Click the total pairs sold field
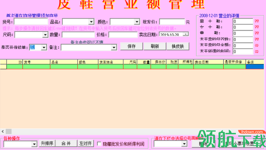 pyautogui.click(x=243, y=40)
